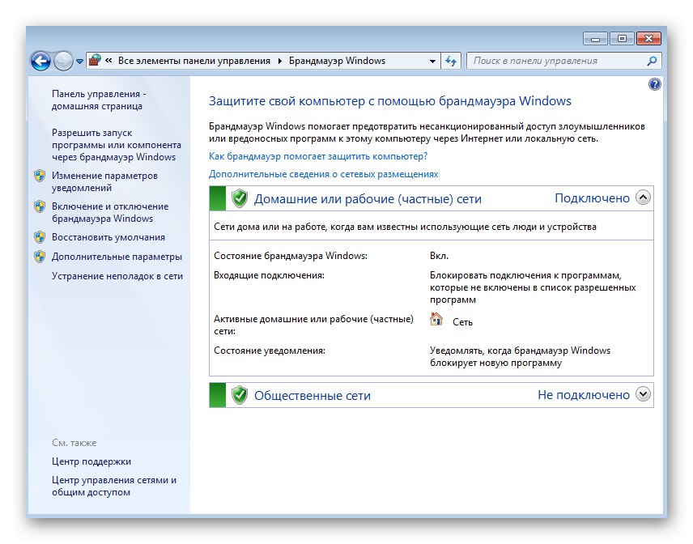Go back with the blue Back arrow

(40, 61)
